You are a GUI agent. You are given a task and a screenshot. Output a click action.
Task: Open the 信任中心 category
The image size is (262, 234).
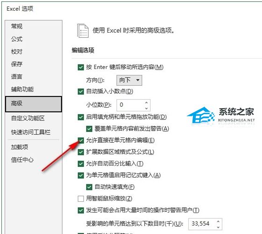click(x=22, y=160)
